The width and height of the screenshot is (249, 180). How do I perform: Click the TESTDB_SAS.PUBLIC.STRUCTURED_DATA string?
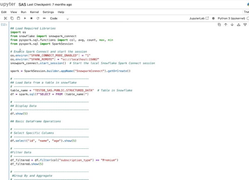[x=63, y=90]
